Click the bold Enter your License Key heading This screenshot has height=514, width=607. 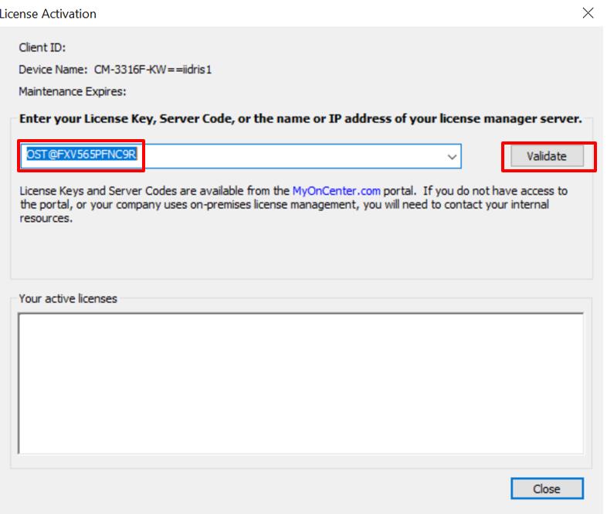[300, 120]
